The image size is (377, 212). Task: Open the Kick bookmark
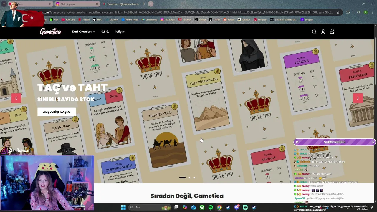point(54,19)
